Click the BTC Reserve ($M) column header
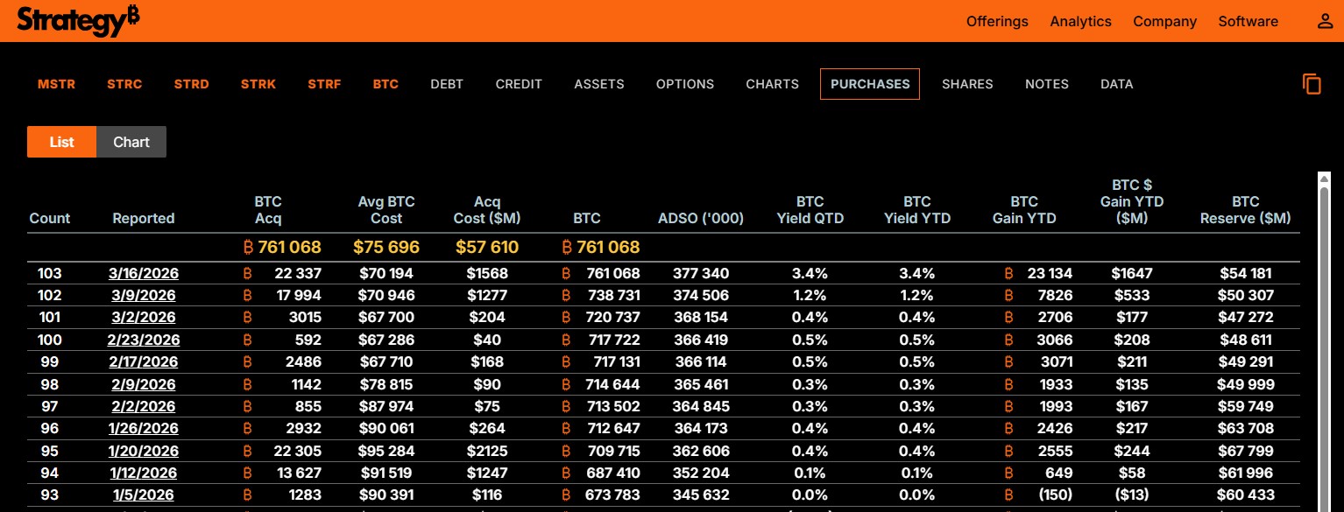Image resolution: width=1344 pixels, height=512 pixels. [1245, 210]
